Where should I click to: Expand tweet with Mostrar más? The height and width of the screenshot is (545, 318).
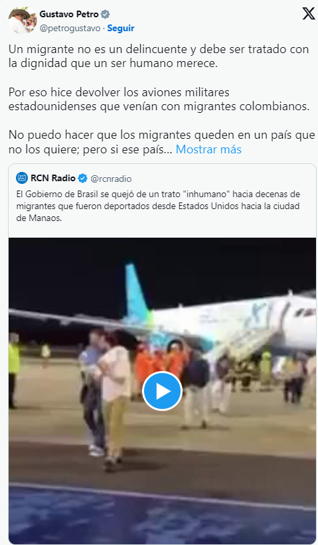coord(208,149)
